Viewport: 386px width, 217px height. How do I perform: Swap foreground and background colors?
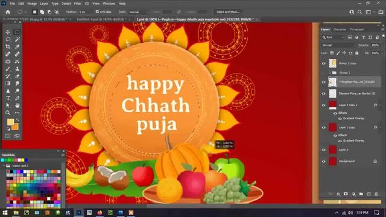[17, 120]
